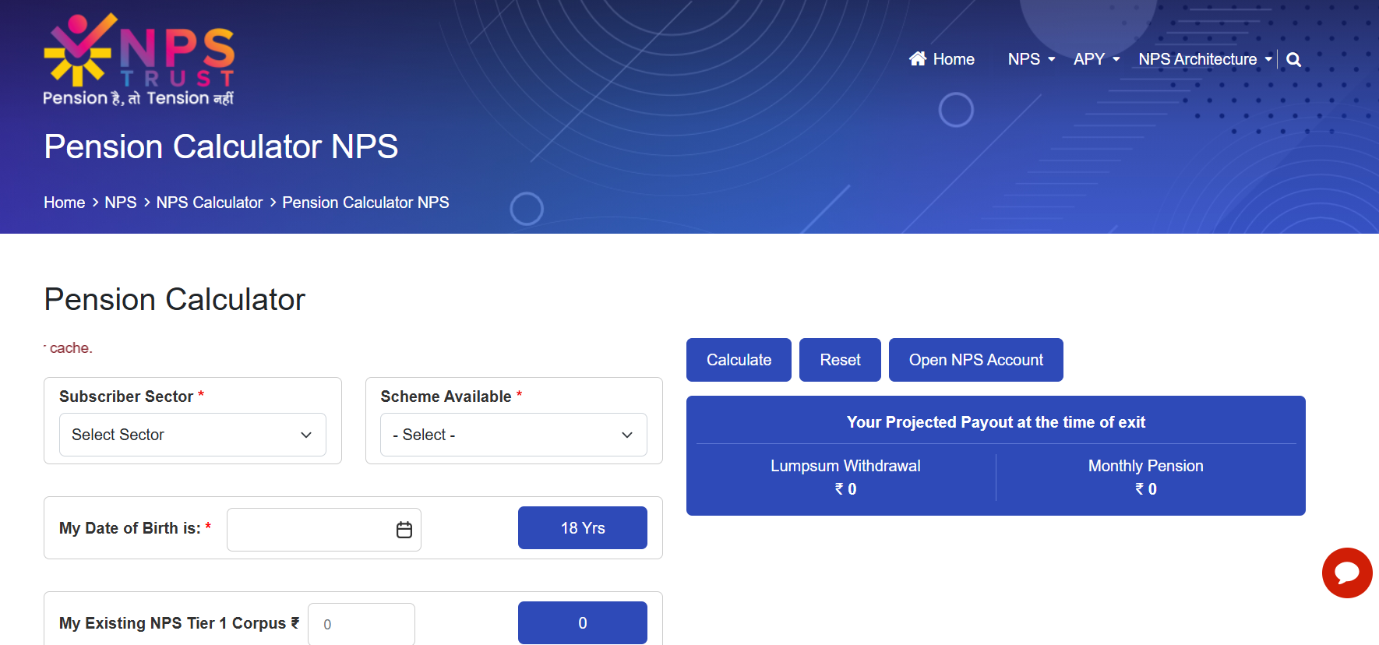Screen dimensions: 1379x645
Task: Click the 18 Yrs age display
Action: 583,528
